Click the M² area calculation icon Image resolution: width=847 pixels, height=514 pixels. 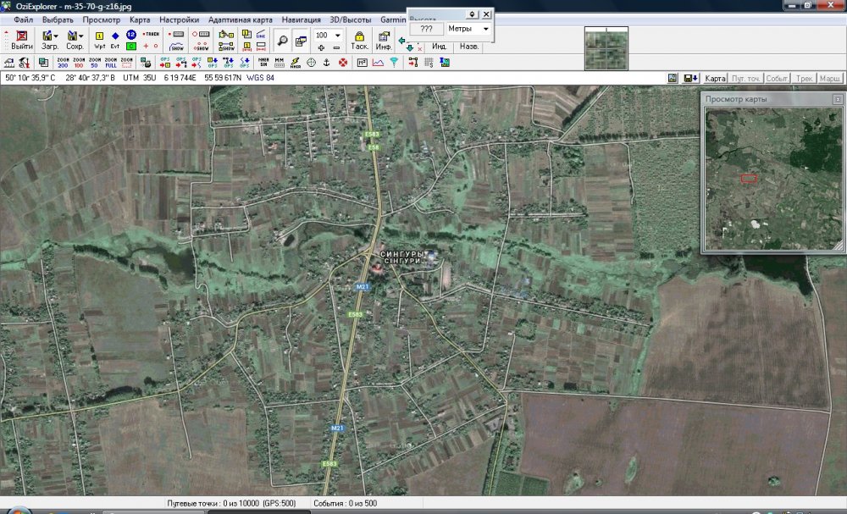[x=362, y=63]
